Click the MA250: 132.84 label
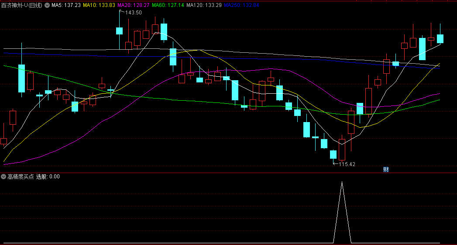457x245 pixels. 241,5
